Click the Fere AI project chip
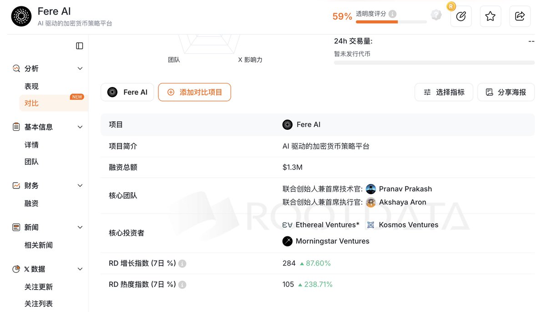The height and width of the screenshot is (312, 546). point(127,92)
